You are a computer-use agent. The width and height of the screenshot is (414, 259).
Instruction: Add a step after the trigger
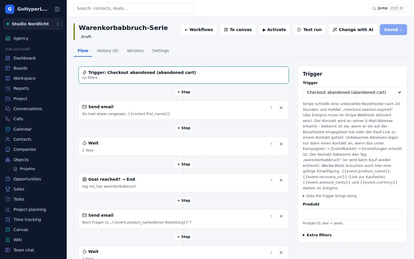click(x=184, y=92)
